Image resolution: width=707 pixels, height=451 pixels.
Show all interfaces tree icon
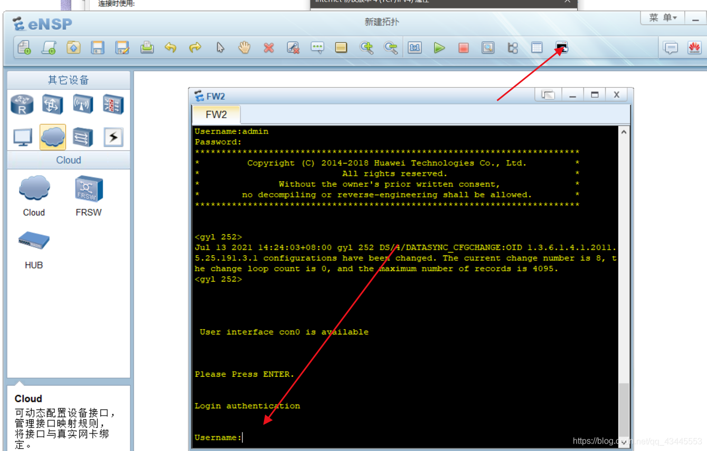pos(513,48)
